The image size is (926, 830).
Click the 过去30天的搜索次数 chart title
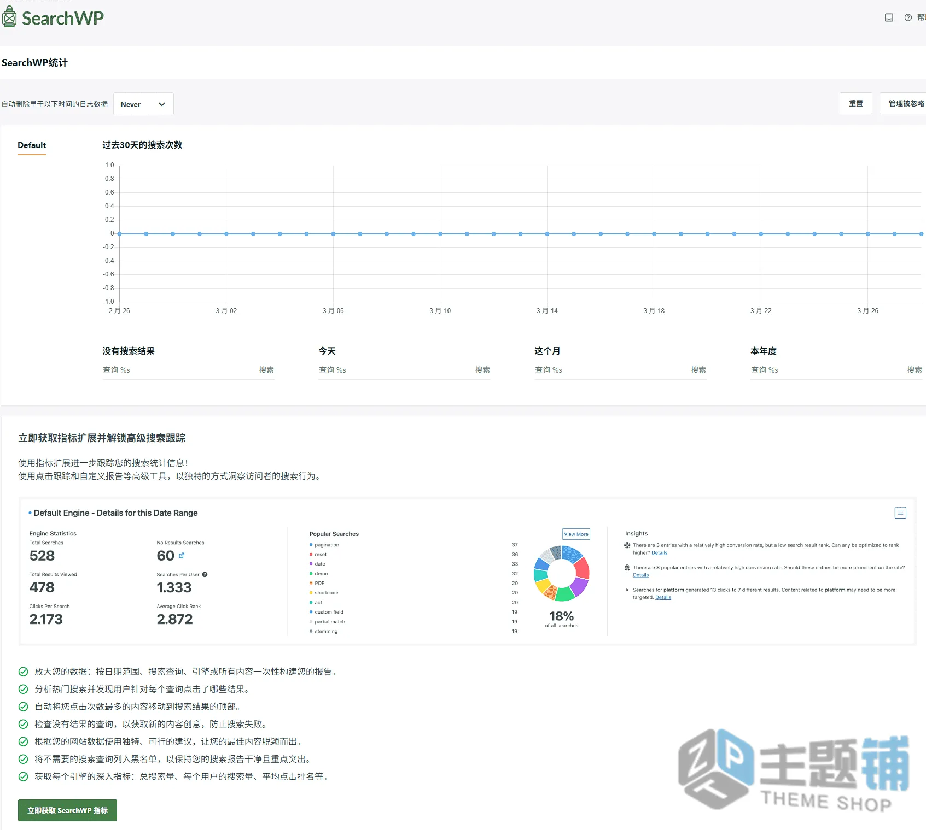[142, 145]
